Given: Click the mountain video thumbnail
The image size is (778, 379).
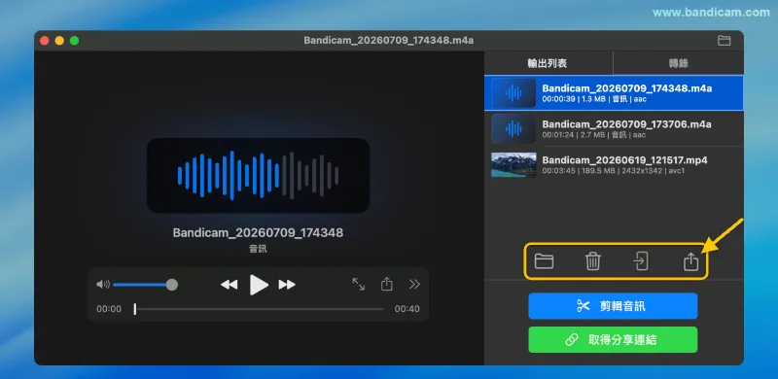Looking at the screenshot, I should tap(513, 164).
